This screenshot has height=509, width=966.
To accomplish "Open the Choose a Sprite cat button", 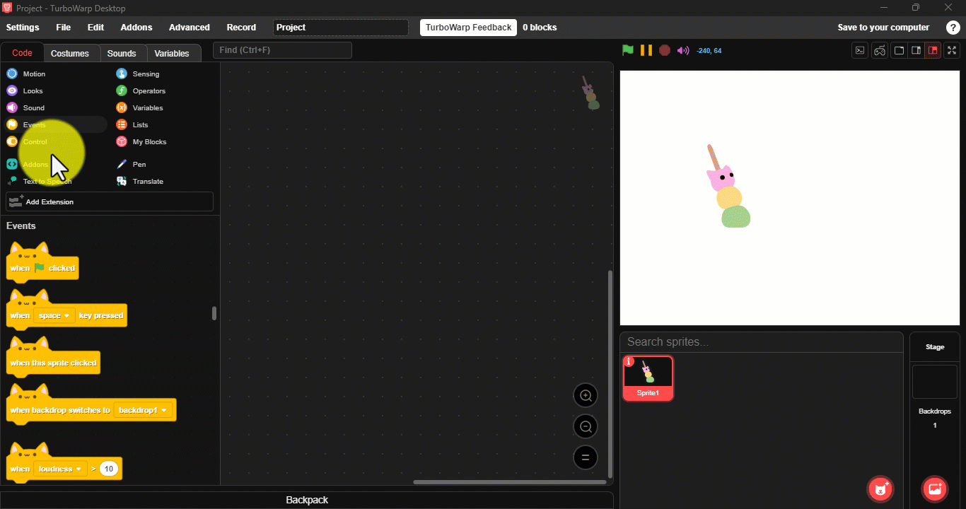I will click(880, 488).
